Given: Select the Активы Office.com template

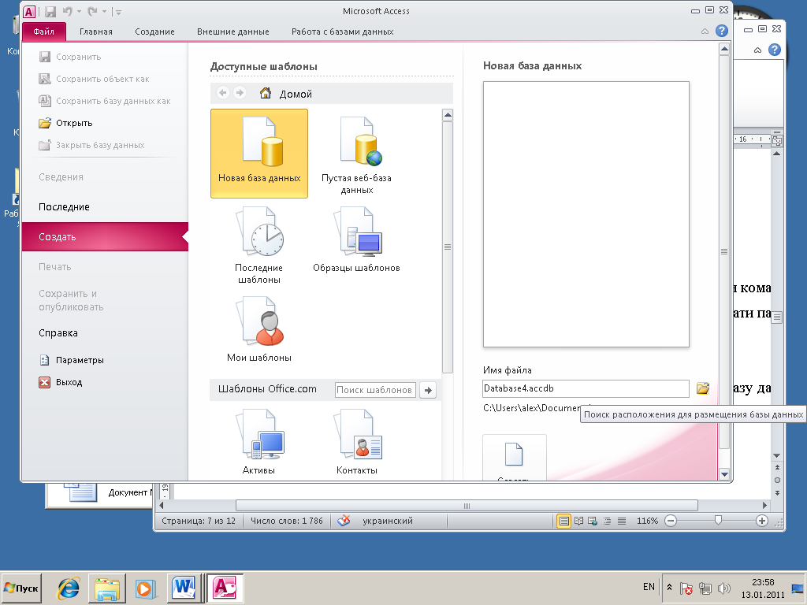Looking at the screenshot, I should 258,441.
